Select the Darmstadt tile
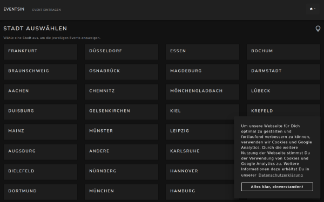This screenshot has width=324, height=202. pyautogui.click(x=283, y=72)
